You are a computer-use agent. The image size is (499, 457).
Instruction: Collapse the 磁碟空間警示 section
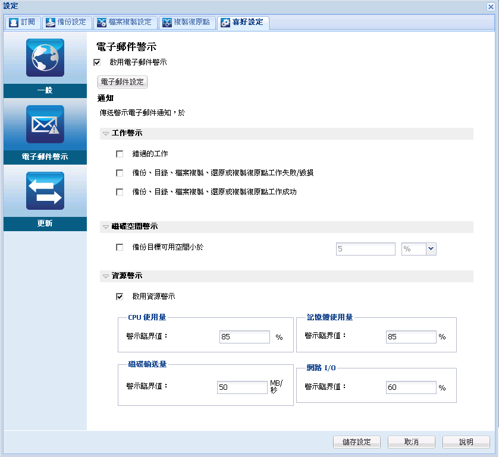coord(106,227)
